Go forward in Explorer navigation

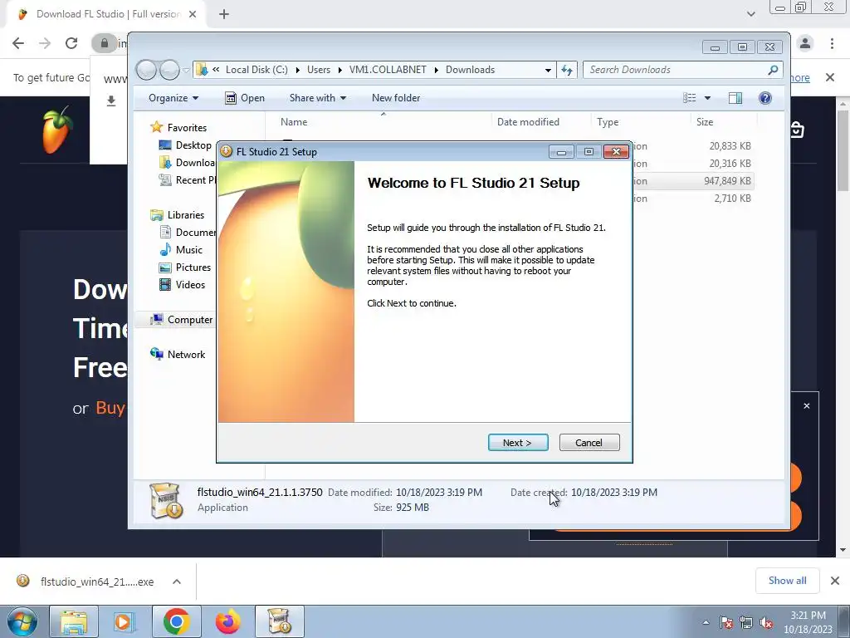(x=169, y=70)
